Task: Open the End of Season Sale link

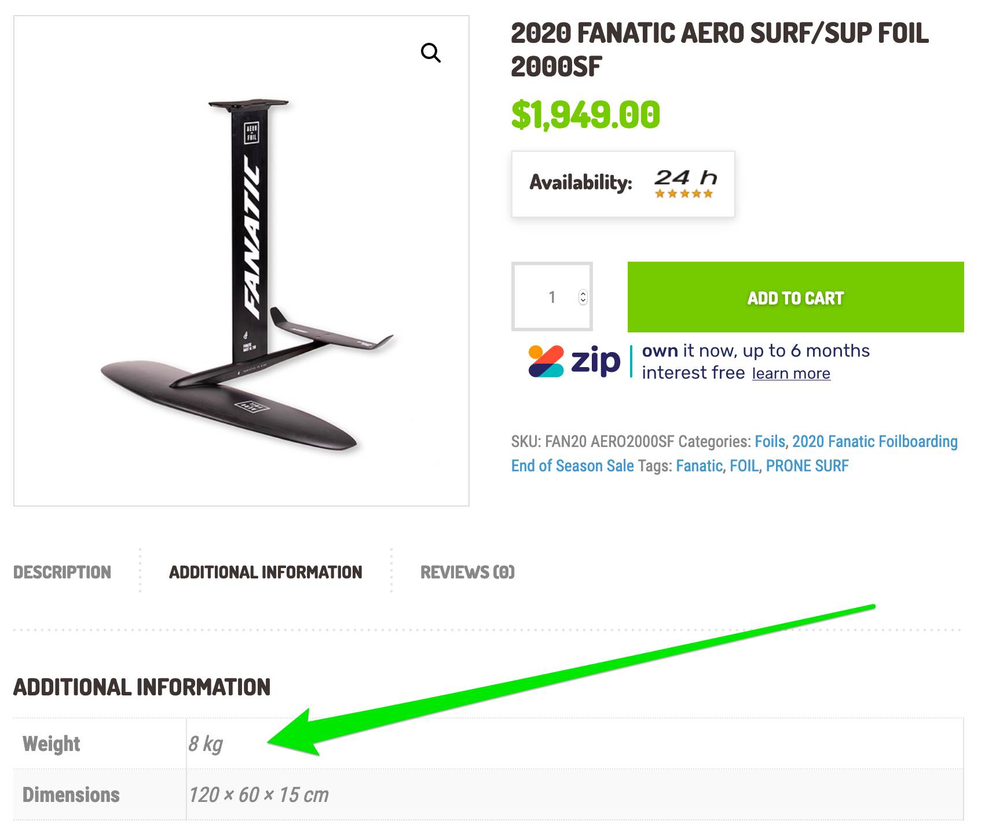Action: coord(572,466)
